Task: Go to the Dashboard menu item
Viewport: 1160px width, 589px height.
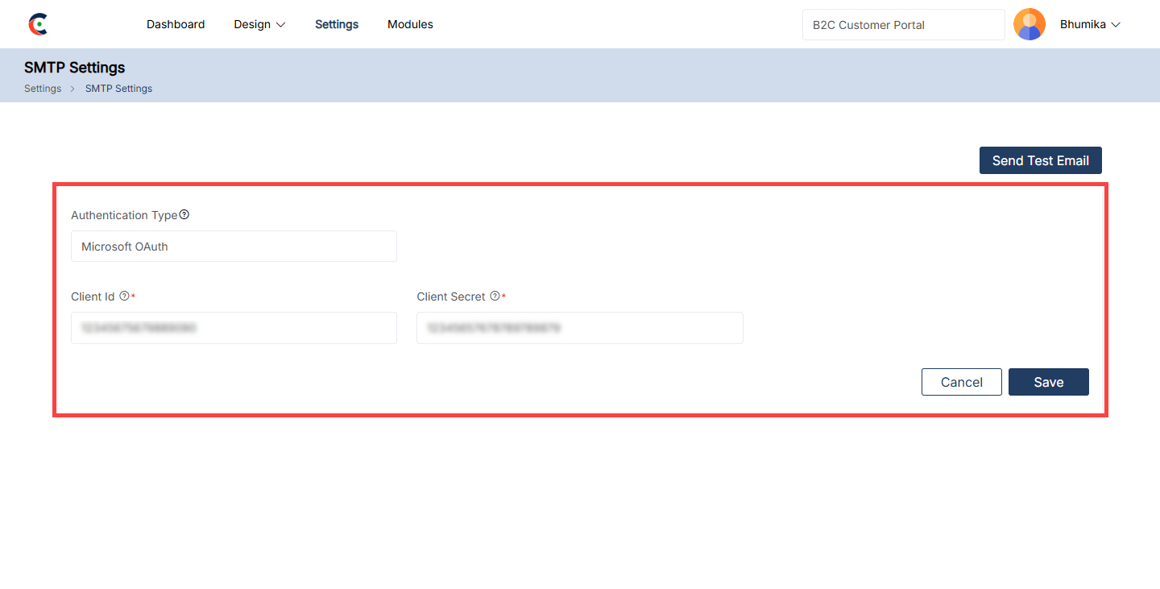Action: coord(176,24)
